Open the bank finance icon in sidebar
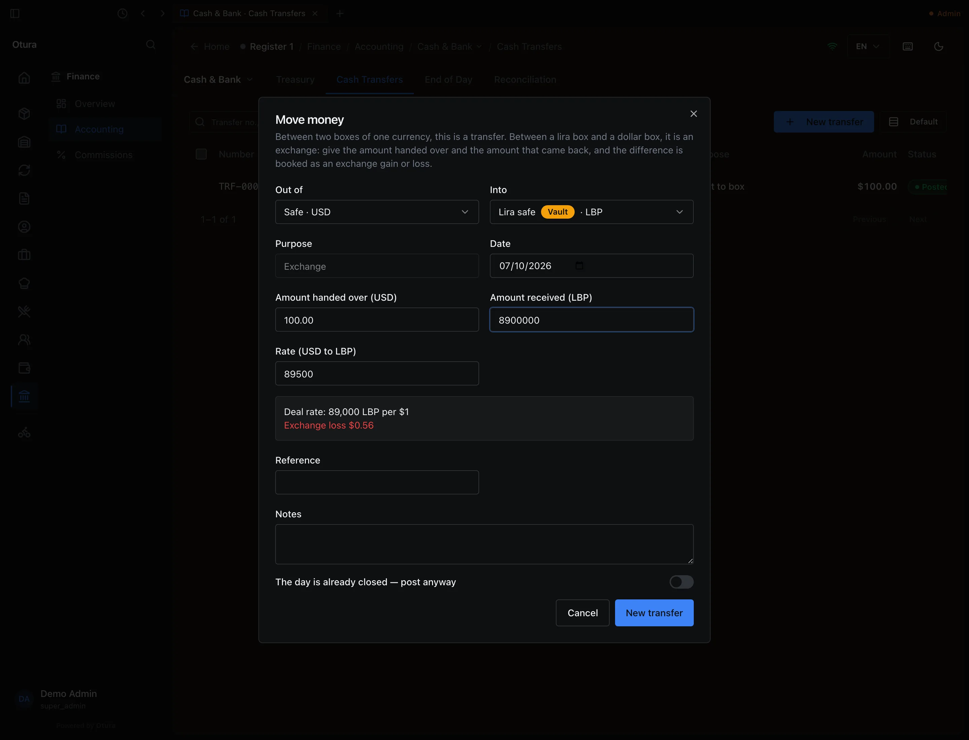The image size is (969, 740). coord(24,397)
